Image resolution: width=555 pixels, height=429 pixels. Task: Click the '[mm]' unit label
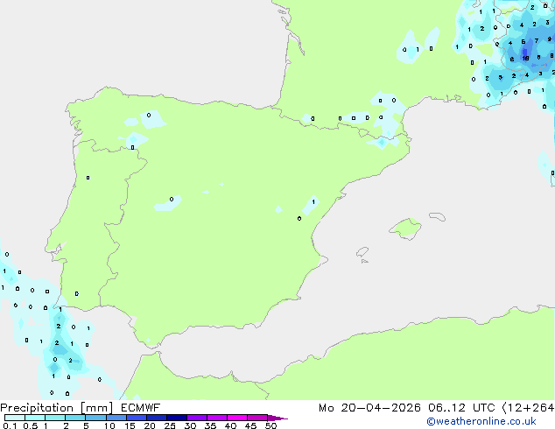pyautogui.click(x=96, y=408)
